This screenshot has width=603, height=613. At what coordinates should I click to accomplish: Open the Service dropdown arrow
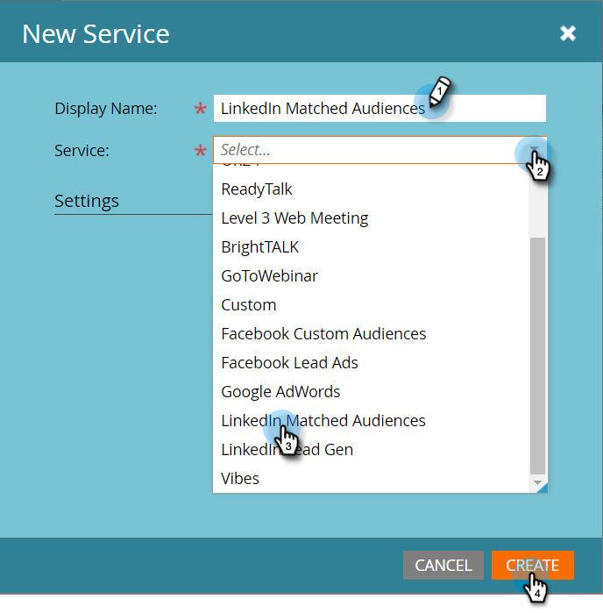pos(534,150)
